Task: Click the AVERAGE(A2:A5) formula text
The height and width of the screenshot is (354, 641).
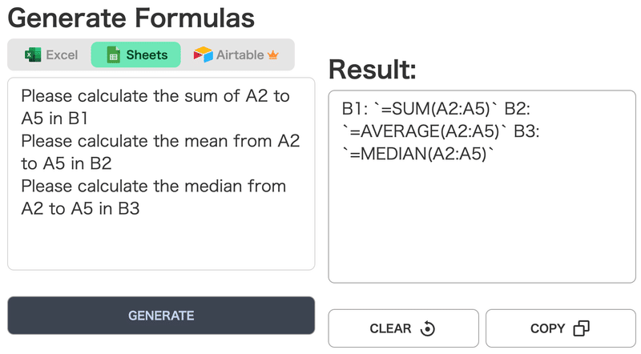Action: pos(429,131)
